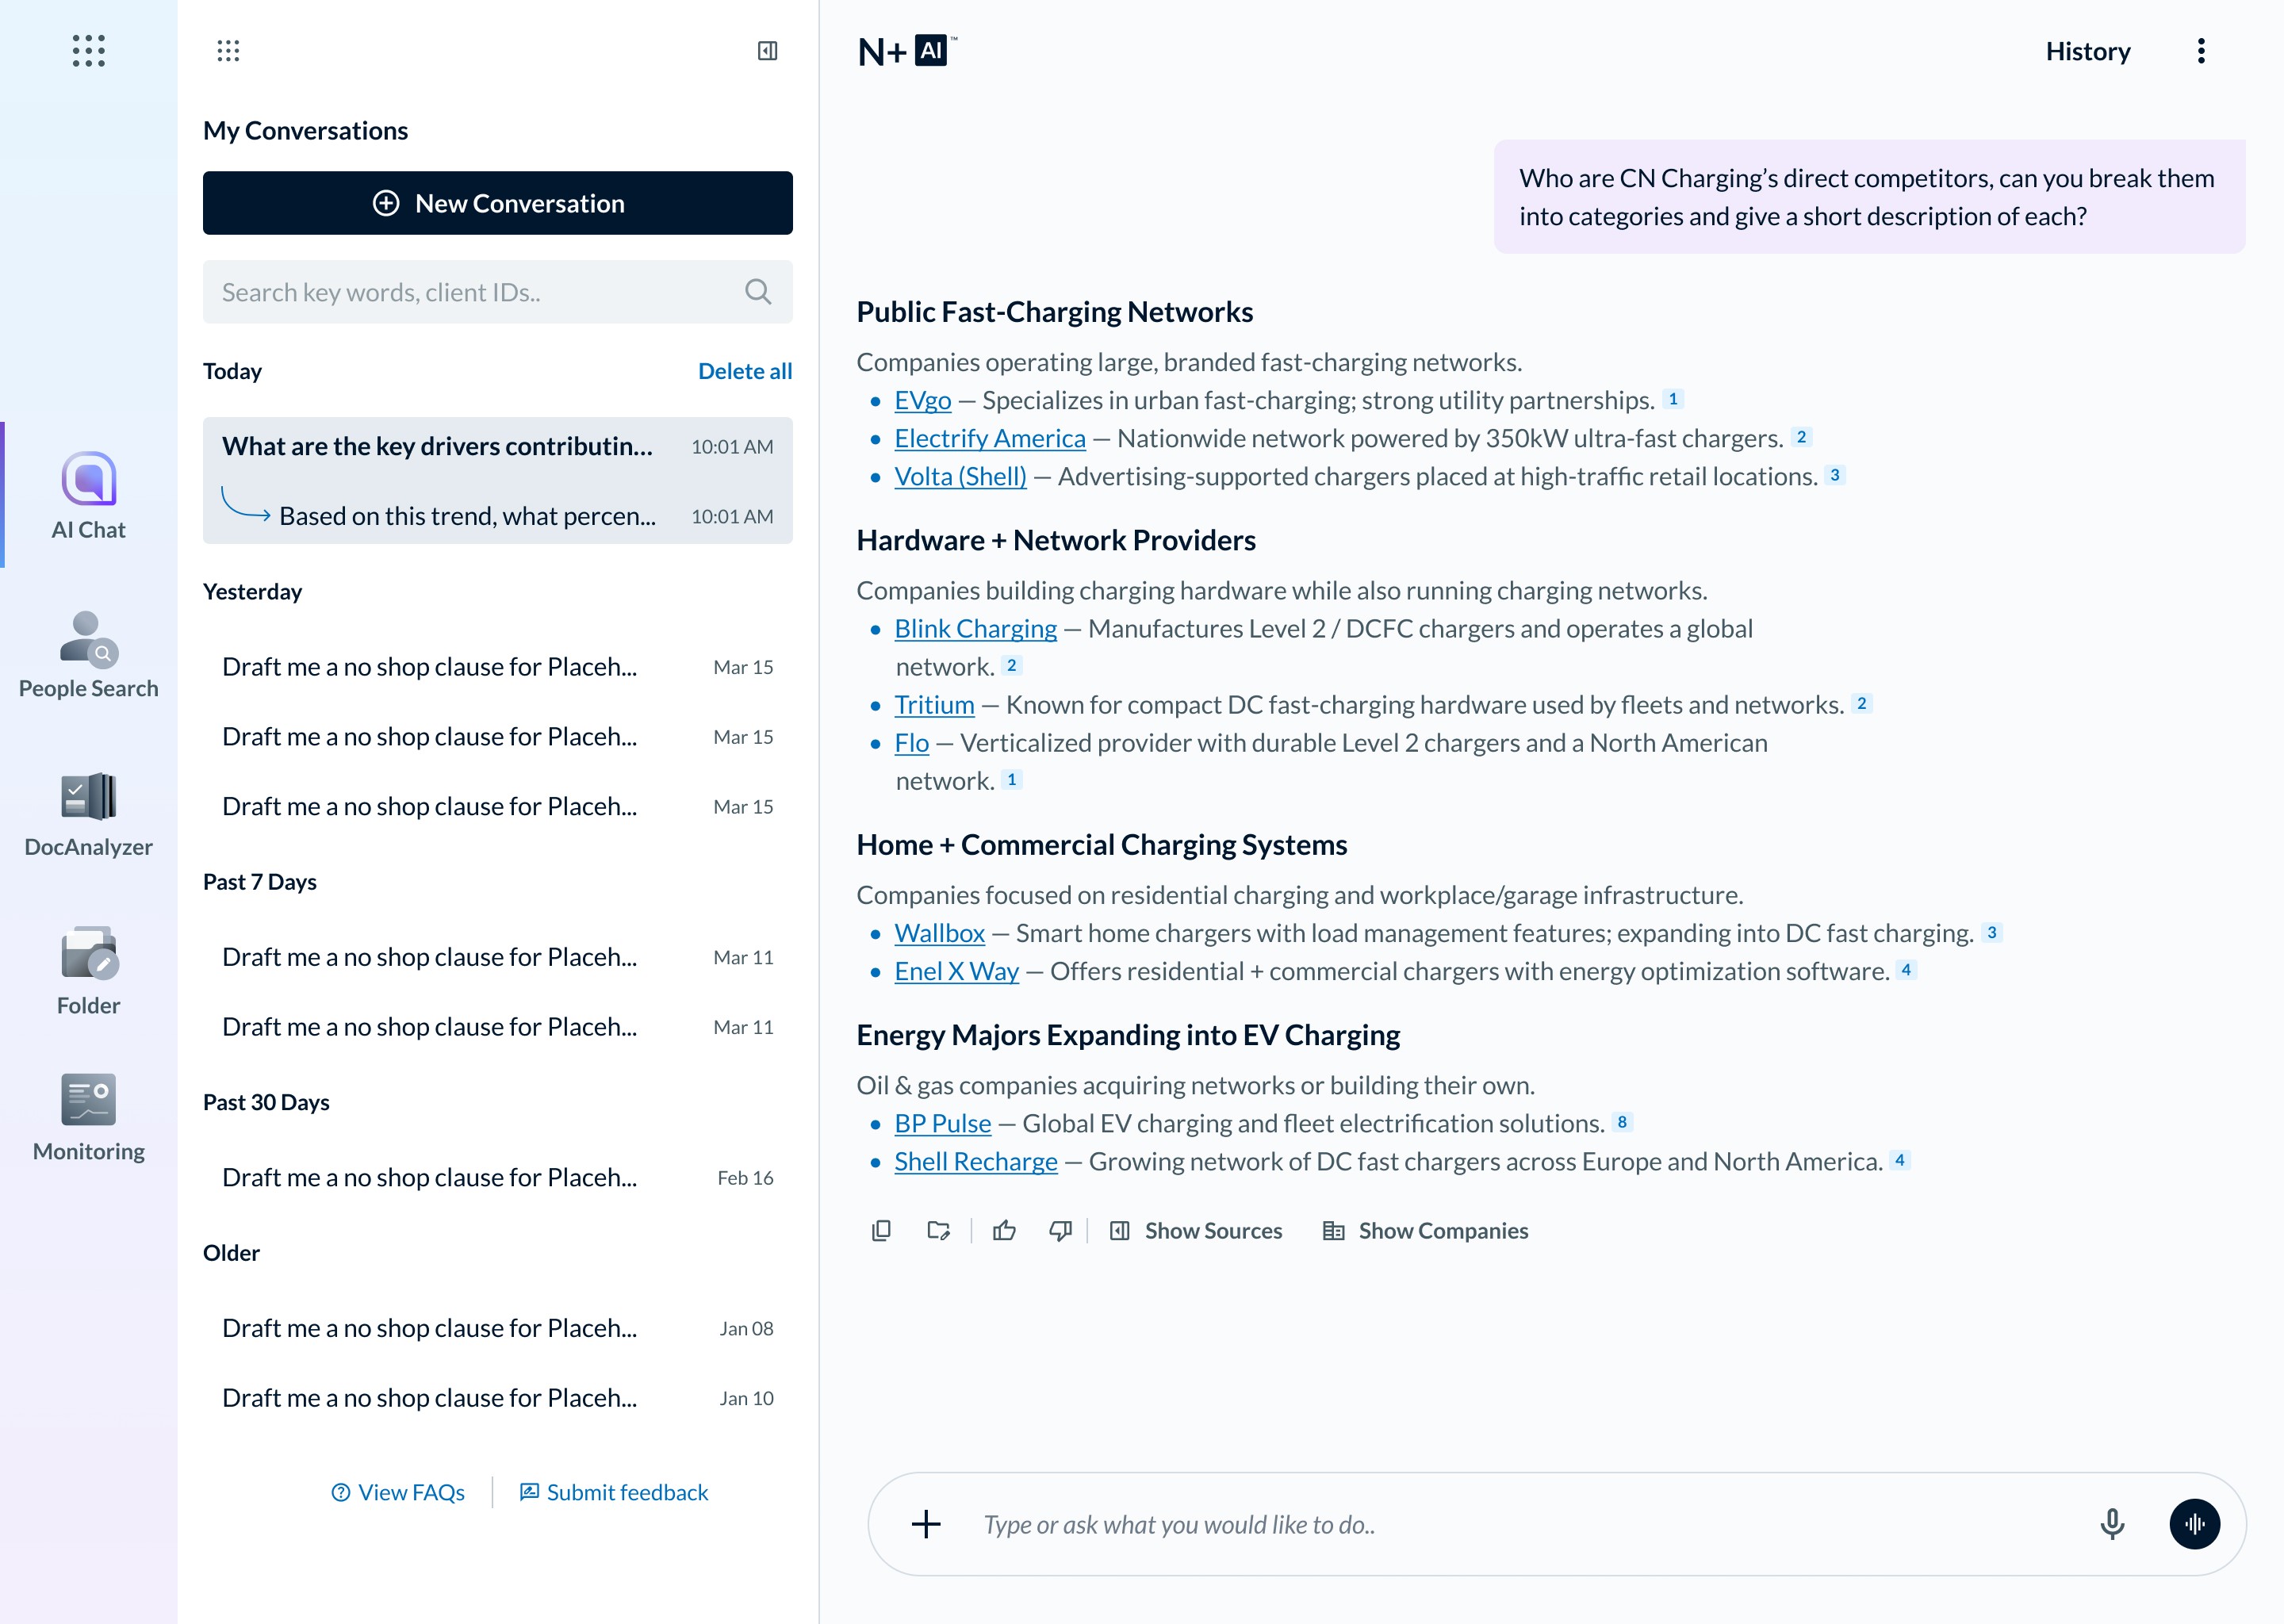Select the 'What are the key drivers' conversation

437,447
